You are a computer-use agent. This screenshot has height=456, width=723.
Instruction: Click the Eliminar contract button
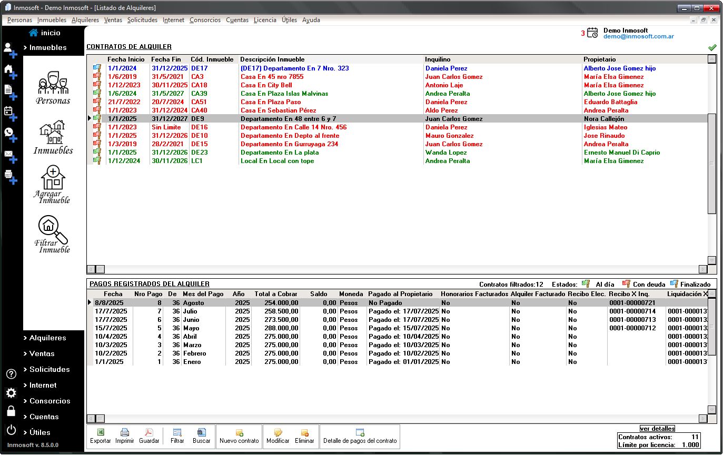tap(304, 437)
